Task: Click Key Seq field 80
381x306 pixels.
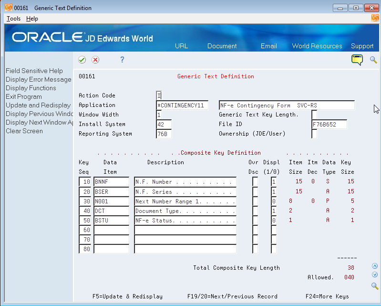Action: coord(85,249)
